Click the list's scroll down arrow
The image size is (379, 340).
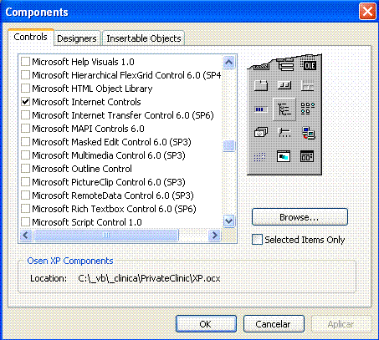click(x=229, y=221)
